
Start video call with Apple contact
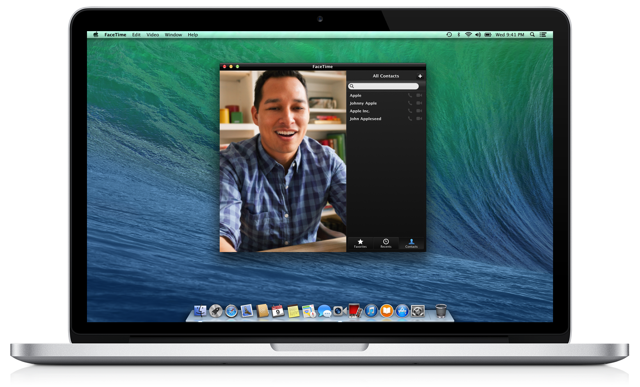click(x=419, y=96)
